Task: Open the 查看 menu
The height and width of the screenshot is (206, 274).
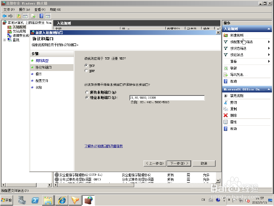Action: pos(40,9)
